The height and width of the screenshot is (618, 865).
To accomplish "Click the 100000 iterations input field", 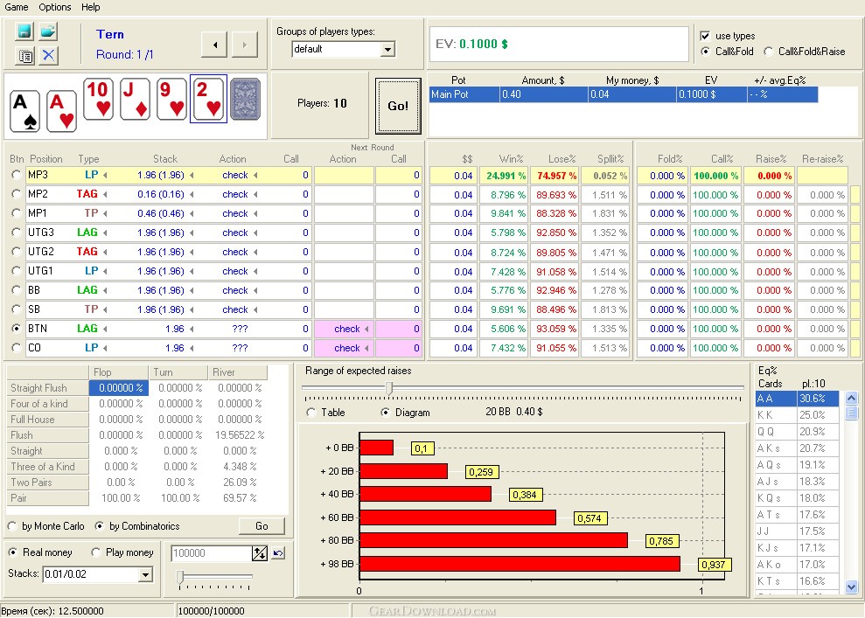I will (212, 553).
